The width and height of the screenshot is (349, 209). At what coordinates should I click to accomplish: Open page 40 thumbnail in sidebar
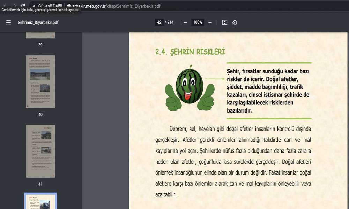40,82
